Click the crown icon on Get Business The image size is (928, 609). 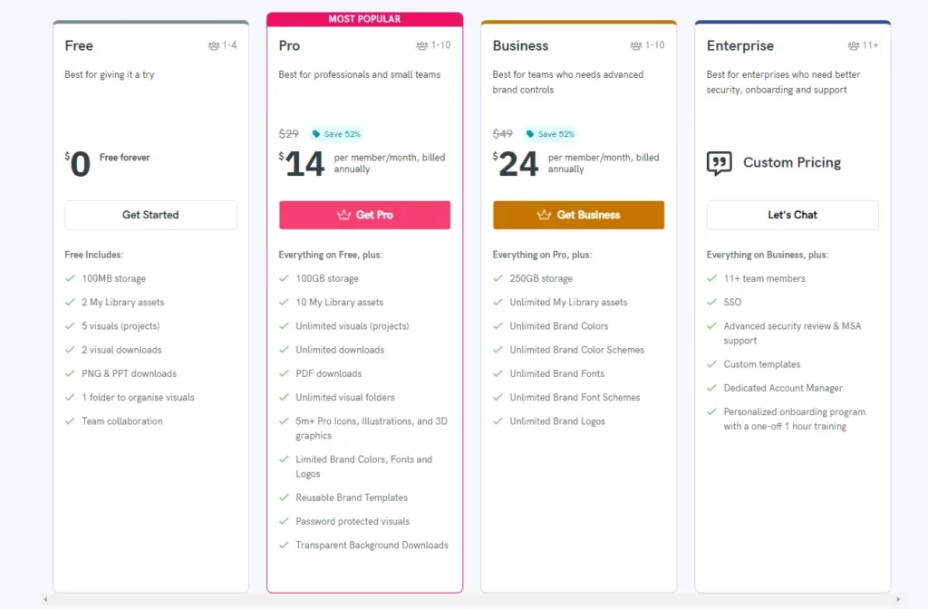coord(544,214)
